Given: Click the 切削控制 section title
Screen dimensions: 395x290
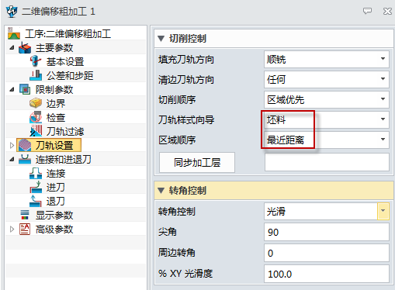Looking at the screenshot, I should 188,39.
